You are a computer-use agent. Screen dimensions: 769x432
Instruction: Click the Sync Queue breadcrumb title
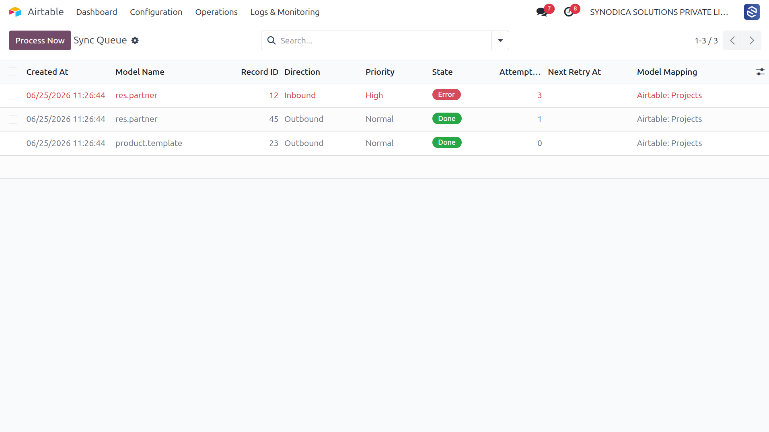pyautogui.click(x=100, y=40)
